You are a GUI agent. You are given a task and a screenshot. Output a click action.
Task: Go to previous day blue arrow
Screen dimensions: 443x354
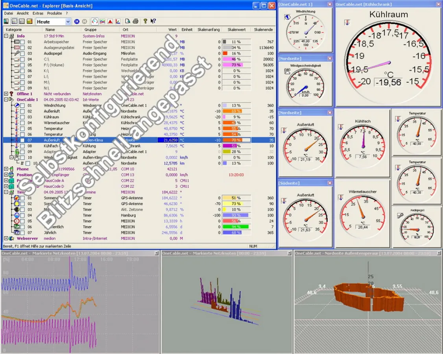pos(77,22)
